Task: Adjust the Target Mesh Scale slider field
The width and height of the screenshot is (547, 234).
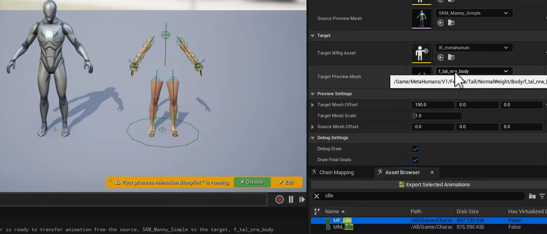Action: click(x=437, y=116)
